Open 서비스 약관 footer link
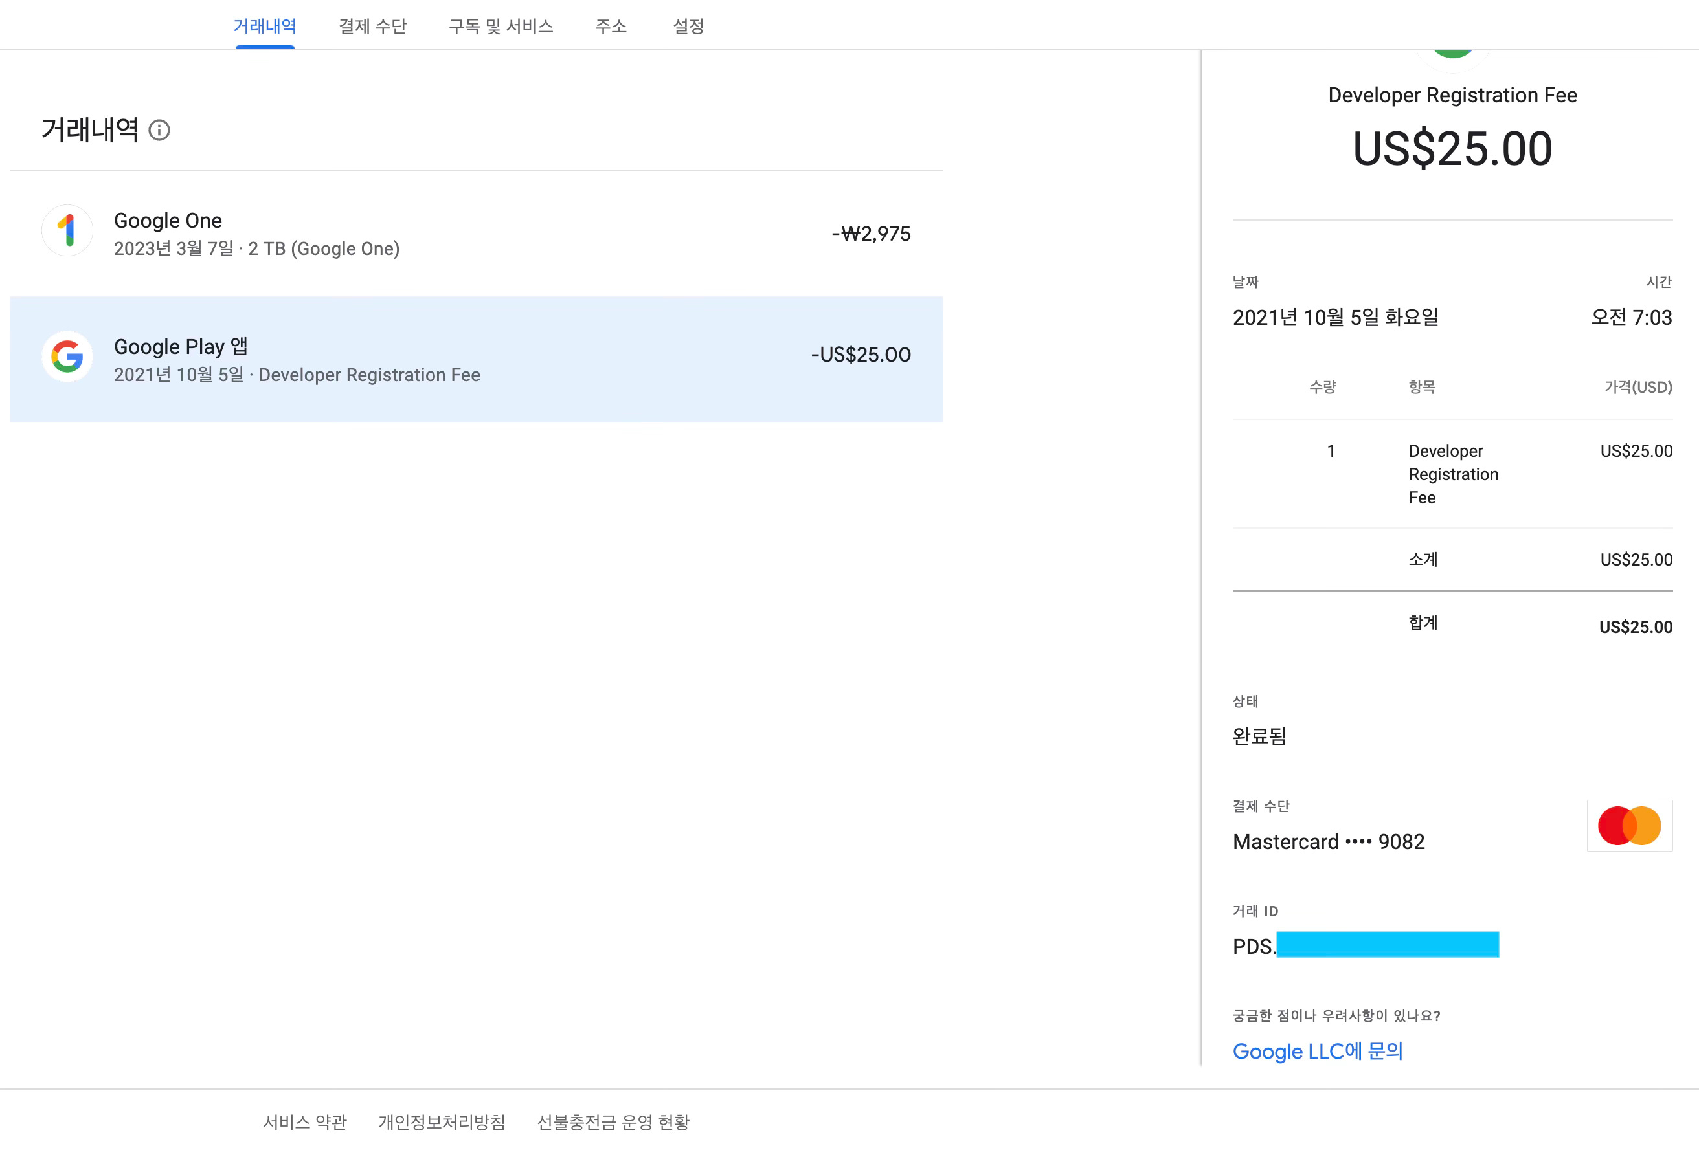Viewport: 1699px width, 1157px height. [x=305, y=1122]
